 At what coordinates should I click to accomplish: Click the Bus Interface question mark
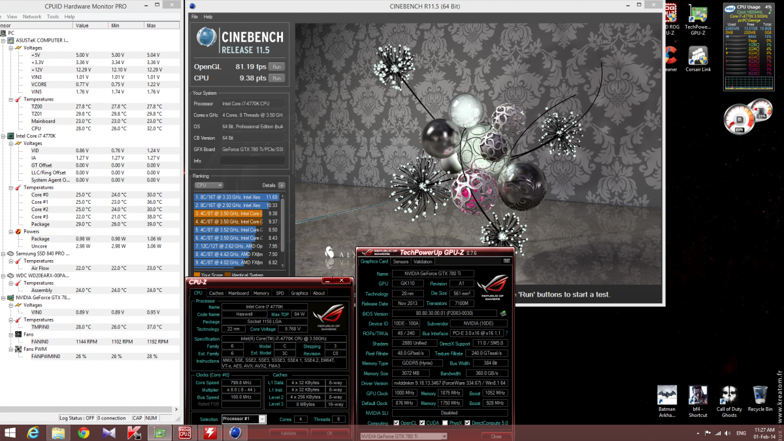pyautogui.click(x=506, y=333)
